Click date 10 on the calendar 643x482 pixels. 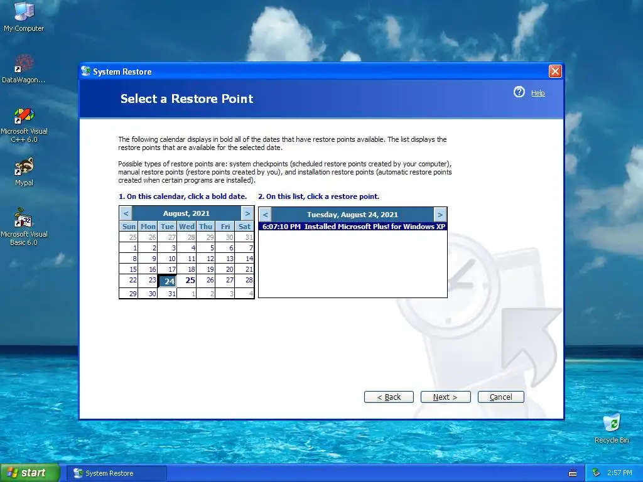click(167, 258)
